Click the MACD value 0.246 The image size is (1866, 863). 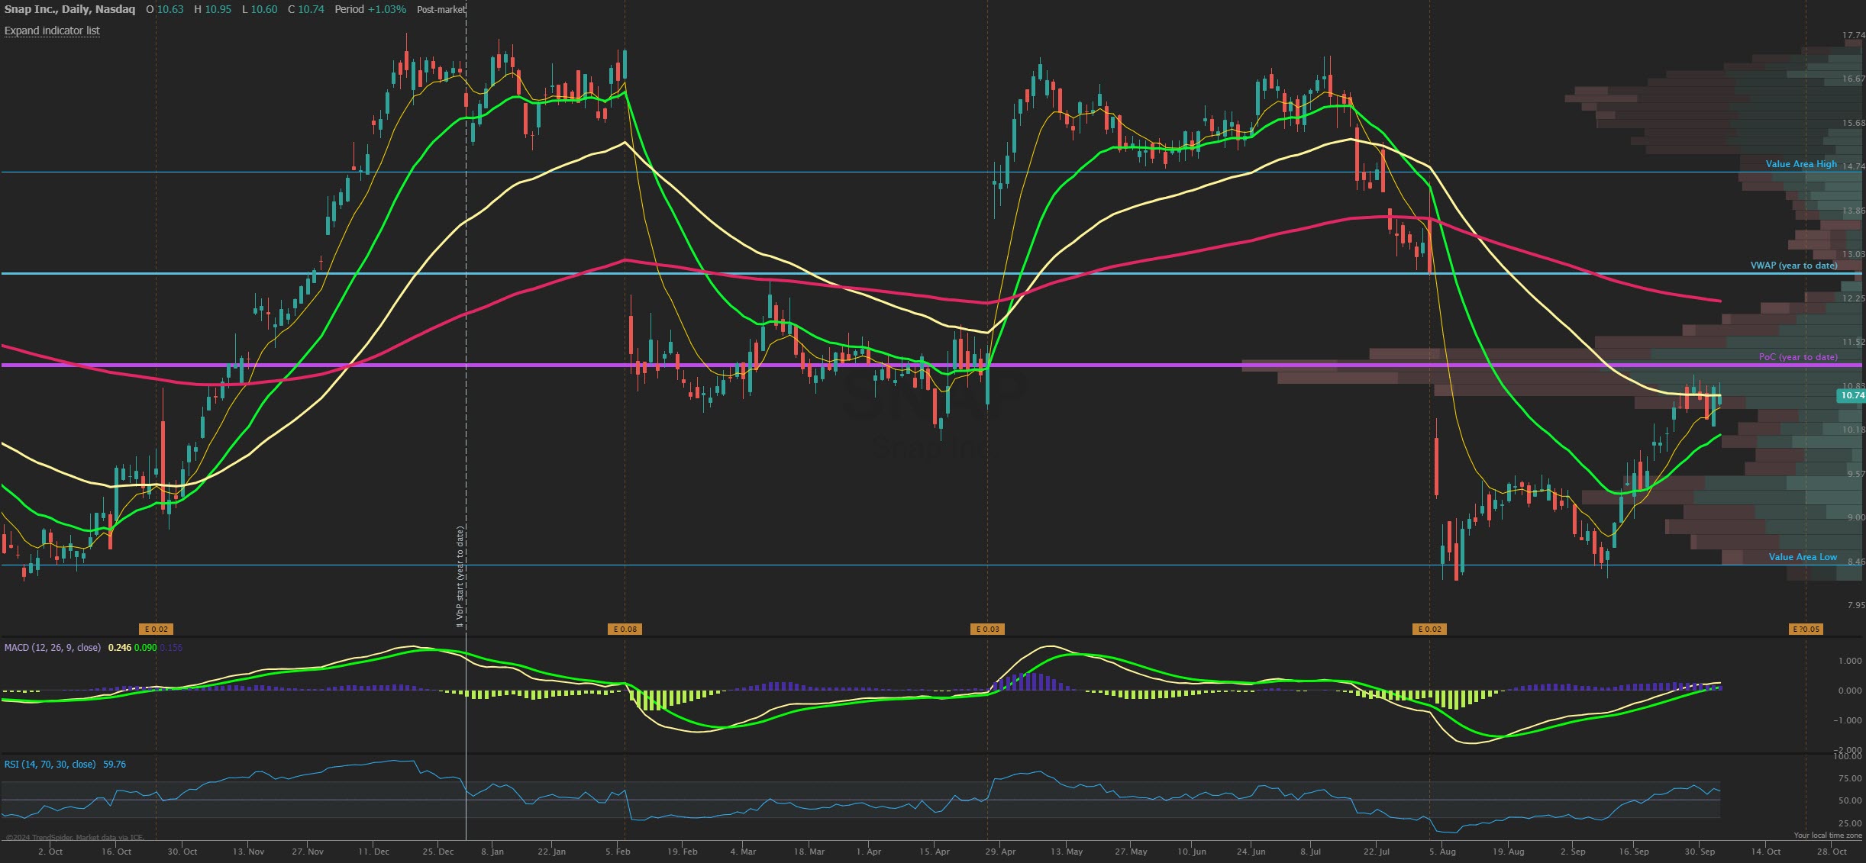pyautogui.click(x=120, y=648)
